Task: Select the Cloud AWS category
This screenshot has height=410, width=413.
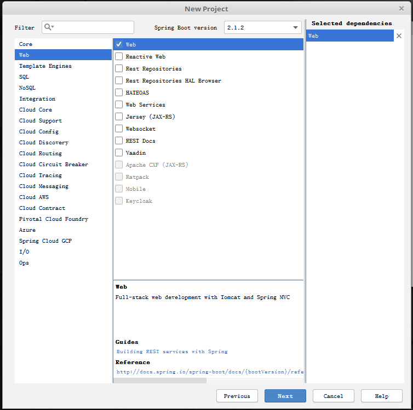Action: (x=63, y=197)
